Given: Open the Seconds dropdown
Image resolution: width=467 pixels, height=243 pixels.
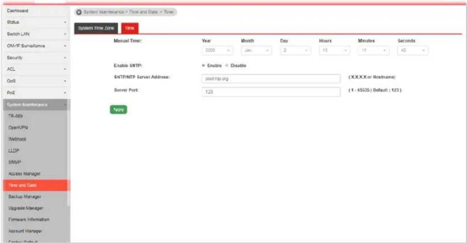Looking at the screenshot, I should tap(413, 50).
